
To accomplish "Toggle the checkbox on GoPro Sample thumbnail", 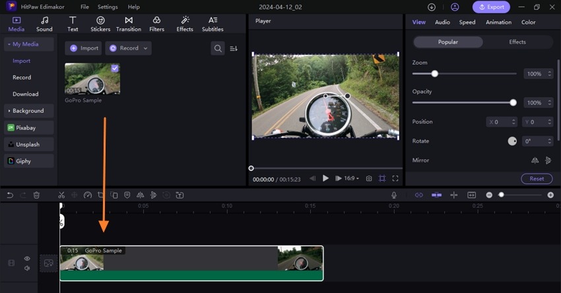I will point(115,68).
